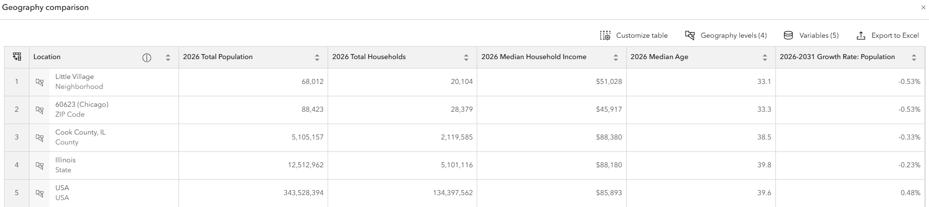Sort 2026 Median Household Income column

pos(616,58)
